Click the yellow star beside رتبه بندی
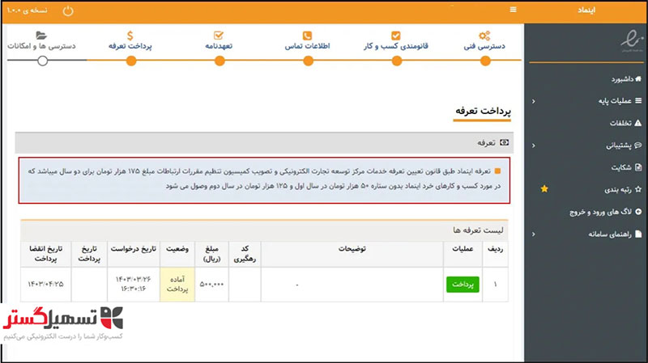The image size is (648, 363). [544, 189]
